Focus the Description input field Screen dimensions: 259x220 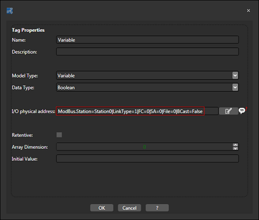[148, 51]
